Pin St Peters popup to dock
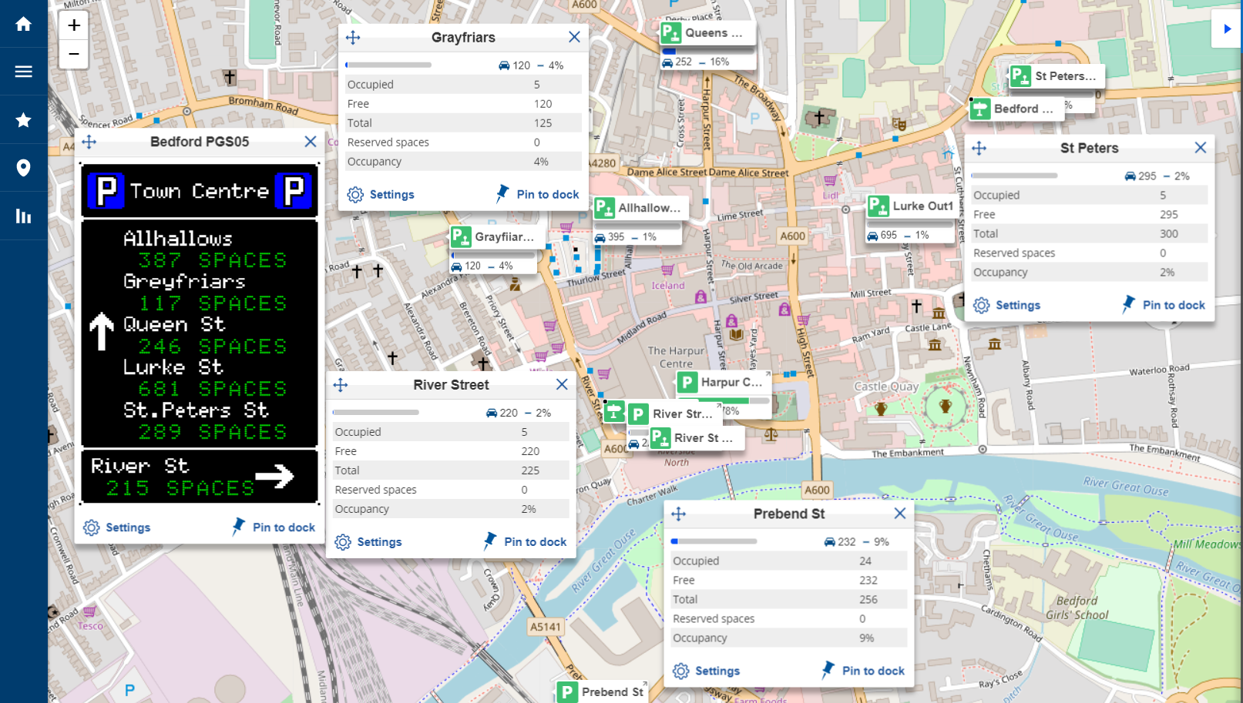Viewport: 1243px width, 703px height. (1164, 305)
